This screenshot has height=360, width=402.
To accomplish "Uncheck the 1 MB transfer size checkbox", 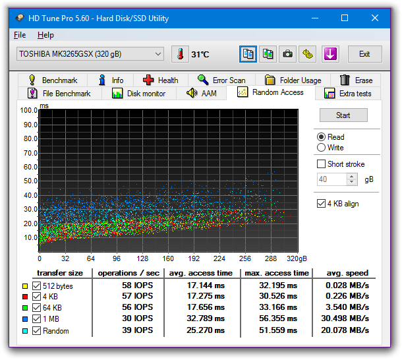I will click(x=37, y=320).
